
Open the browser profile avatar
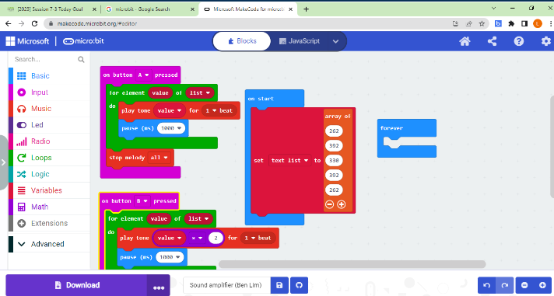[x=538, y=23]
